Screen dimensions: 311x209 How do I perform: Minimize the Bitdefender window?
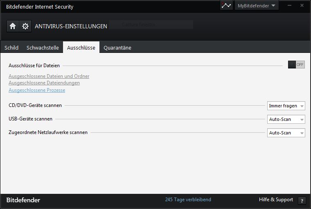click(290, 5)
